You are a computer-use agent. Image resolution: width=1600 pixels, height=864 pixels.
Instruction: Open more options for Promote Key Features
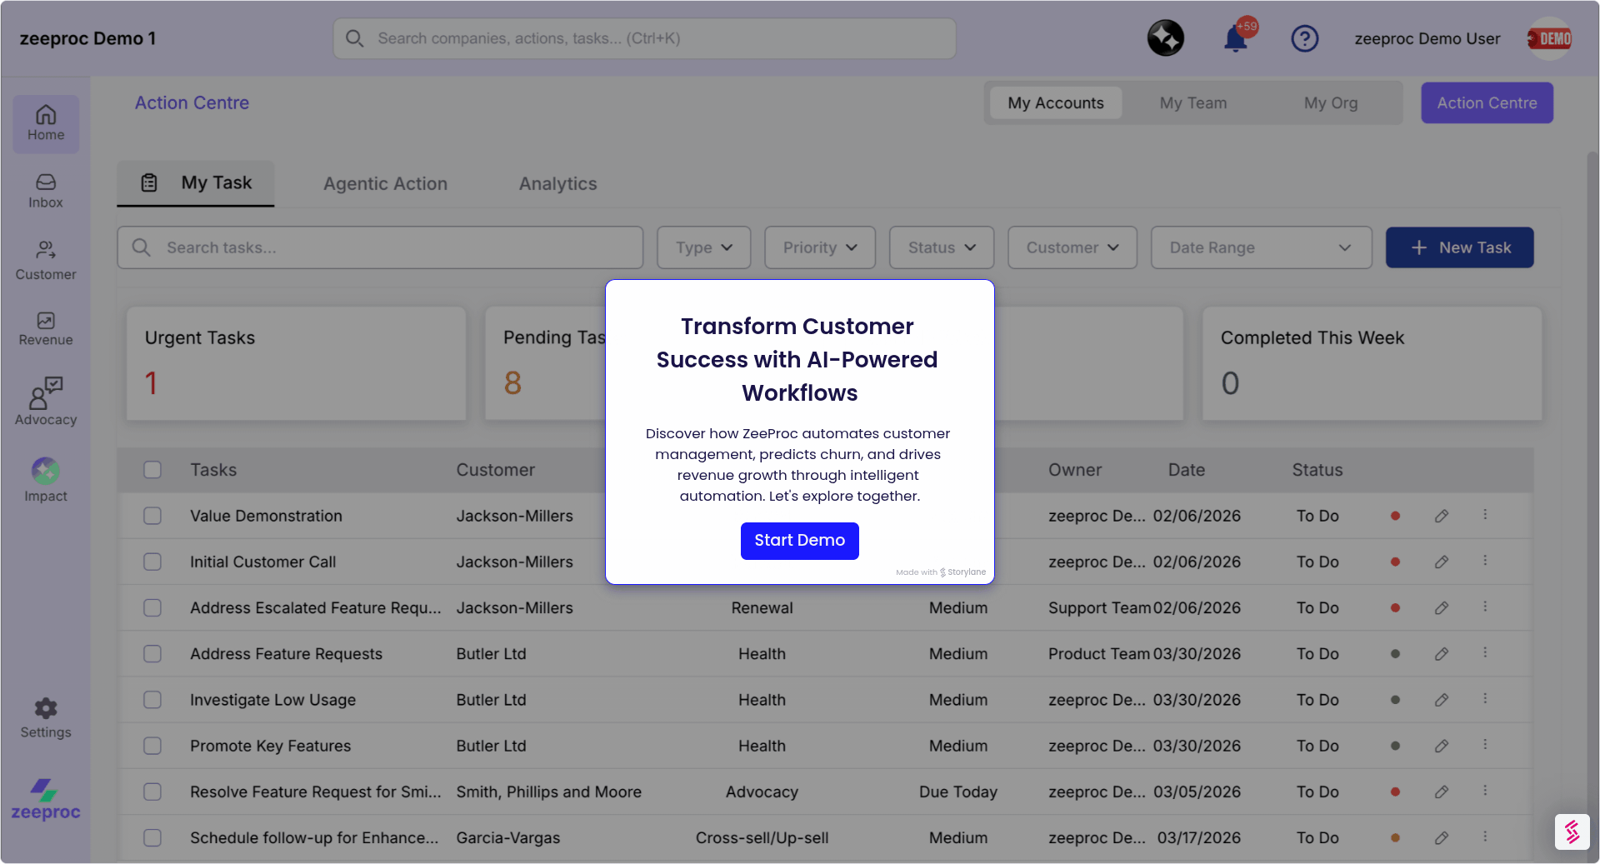click(1485, 745)
